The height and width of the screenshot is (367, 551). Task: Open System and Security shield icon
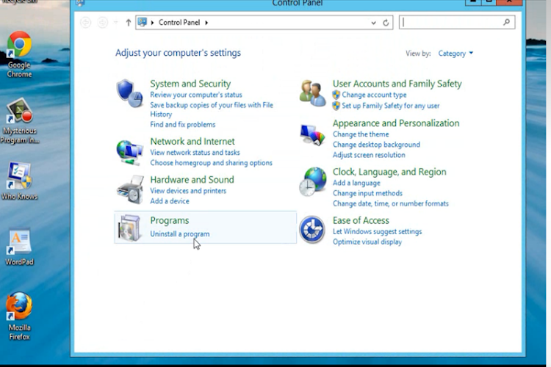click(x=129, y=93)
